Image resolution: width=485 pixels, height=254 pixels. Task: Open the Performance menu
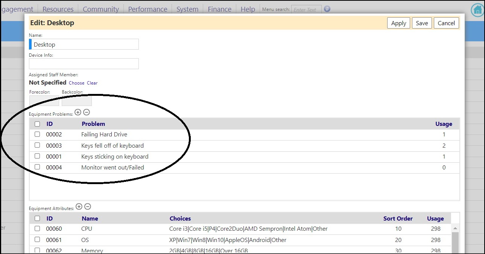point(147,9)
